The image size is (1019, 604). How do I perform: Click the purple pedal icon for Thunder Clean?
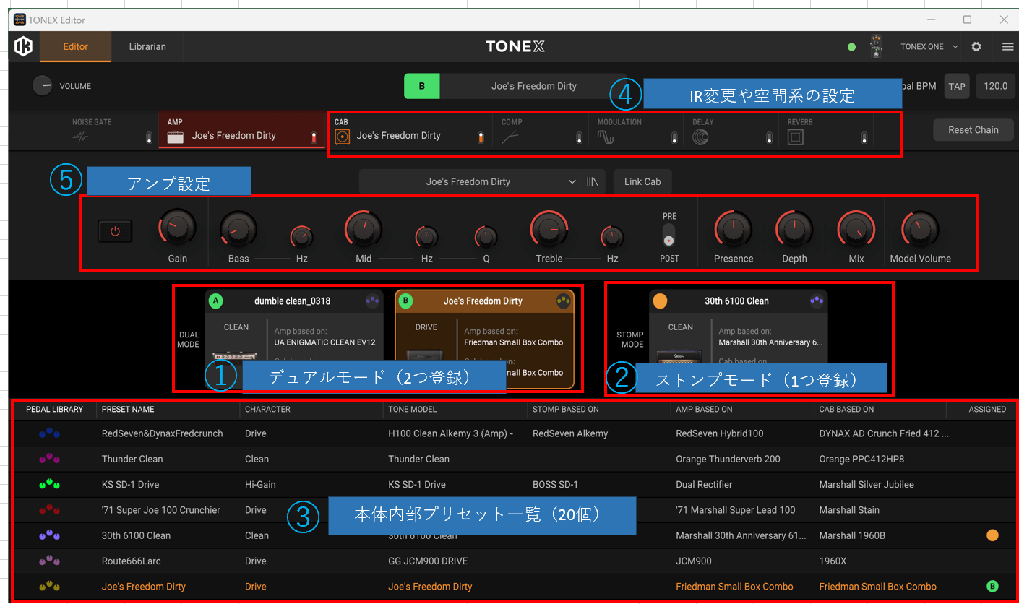pos(50,459)
